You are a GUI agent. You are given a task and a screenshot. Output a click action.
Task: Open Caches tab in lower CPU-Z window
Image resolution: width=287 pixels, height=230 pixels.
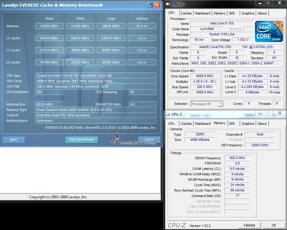[186, 124]
